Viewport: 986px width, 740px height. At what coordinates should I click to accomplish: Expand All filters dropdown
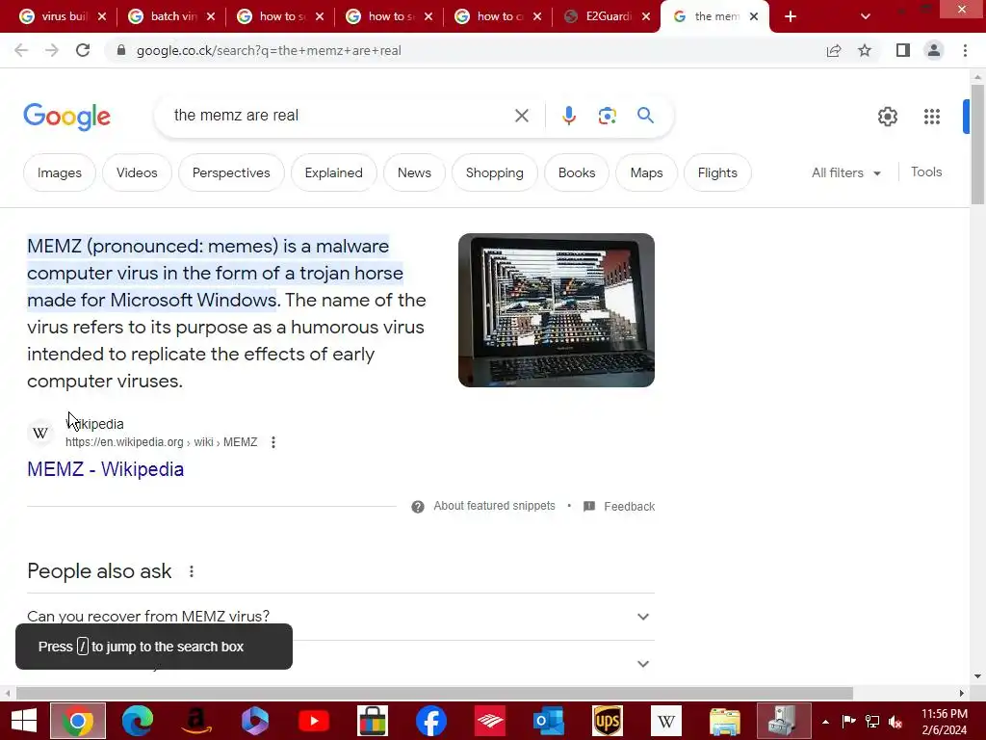coord(845,172)
